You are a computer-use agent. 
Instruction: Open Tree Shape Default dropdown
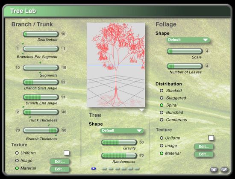(122, 130)
